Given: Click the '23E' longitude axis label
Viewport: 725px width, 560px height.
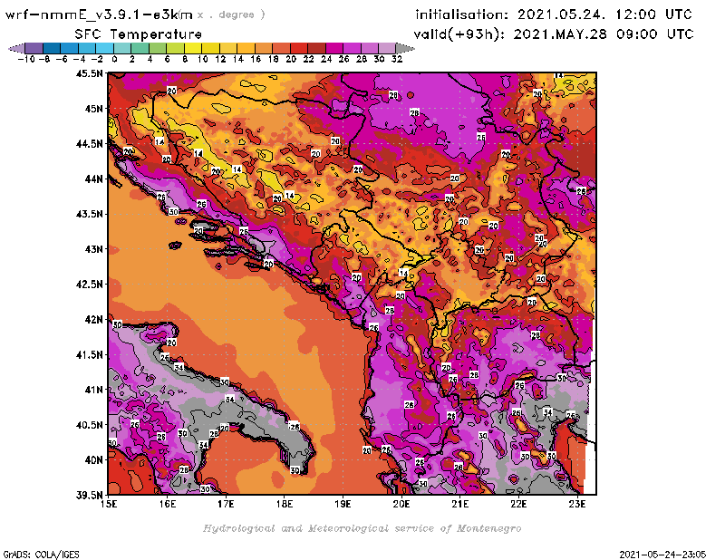Looking at the screenshot, I should (x=577, y=504).
